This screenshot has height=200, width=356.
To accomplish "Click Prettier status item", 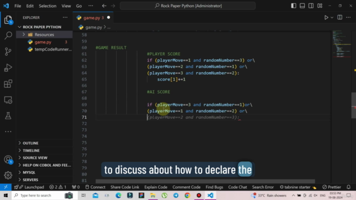I will tap(332, 187).
